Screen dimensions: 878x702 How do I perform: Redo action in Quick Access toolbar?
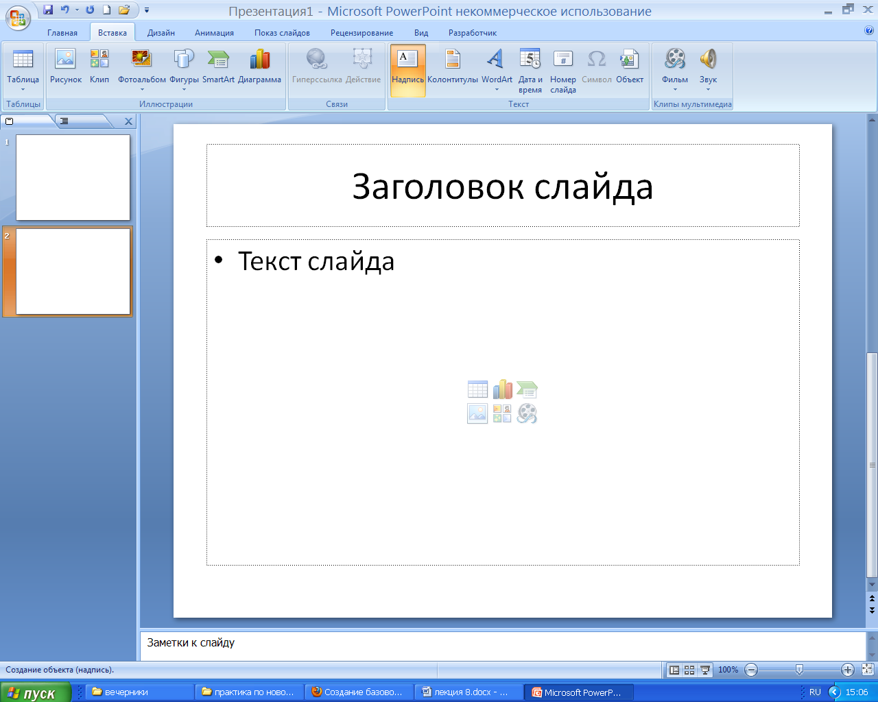coord(90,10)
